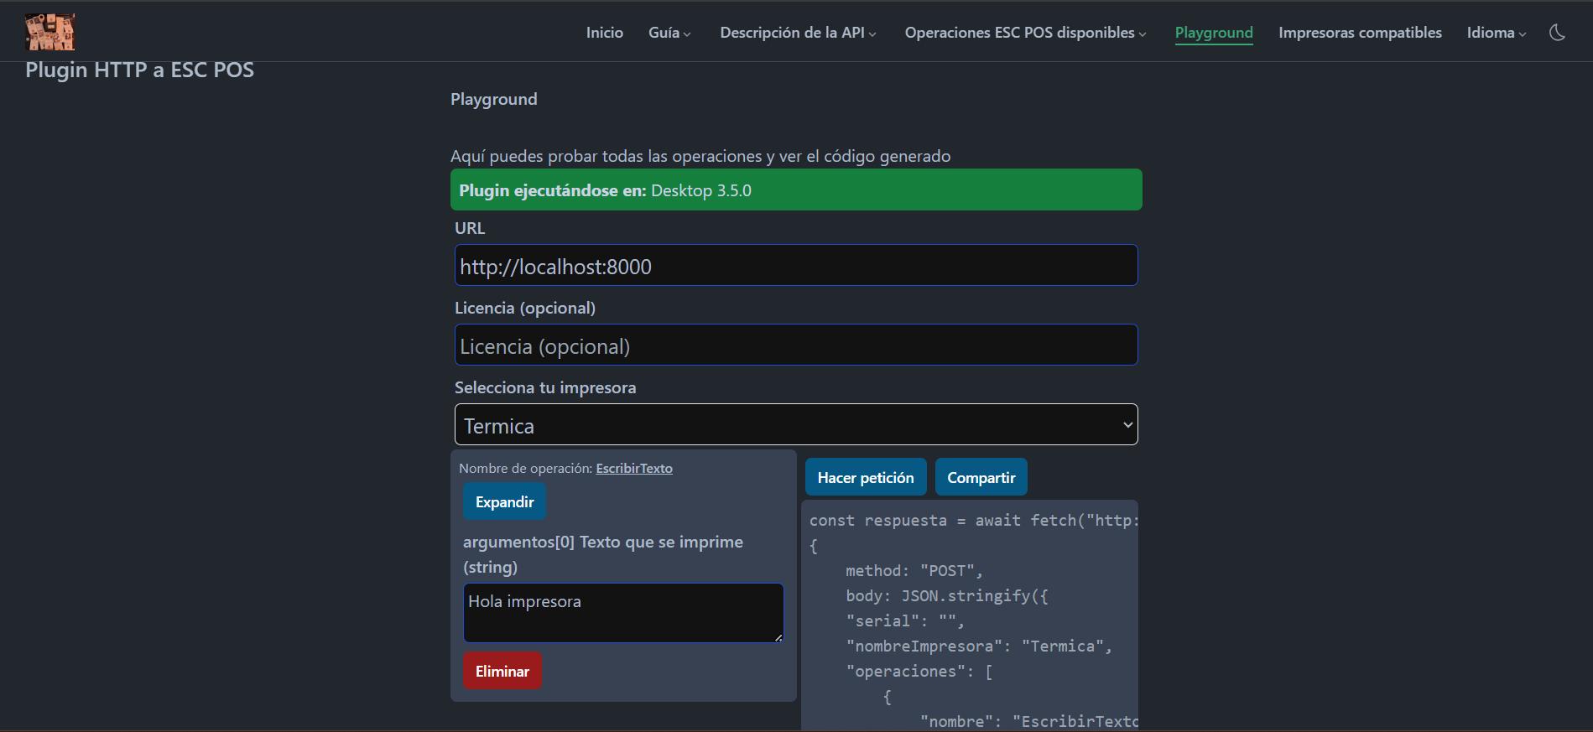The height and width of the screenshot is (732, 1593).
Task: Focus the Licencia (opcional) field
Action: point(796,345)
